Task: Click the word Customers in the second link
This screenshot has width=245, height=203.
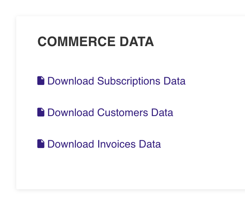Action: pyautogui.click(x=122, y=112)
